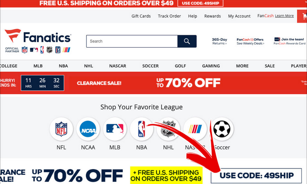This screenshot has width=307, height=184.
Task: Select the NFL shield league icon
Action: [61, 129]
